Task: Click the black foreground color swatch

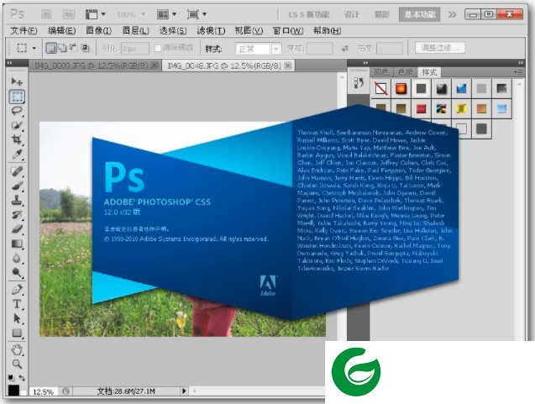Action: (13, 391)
